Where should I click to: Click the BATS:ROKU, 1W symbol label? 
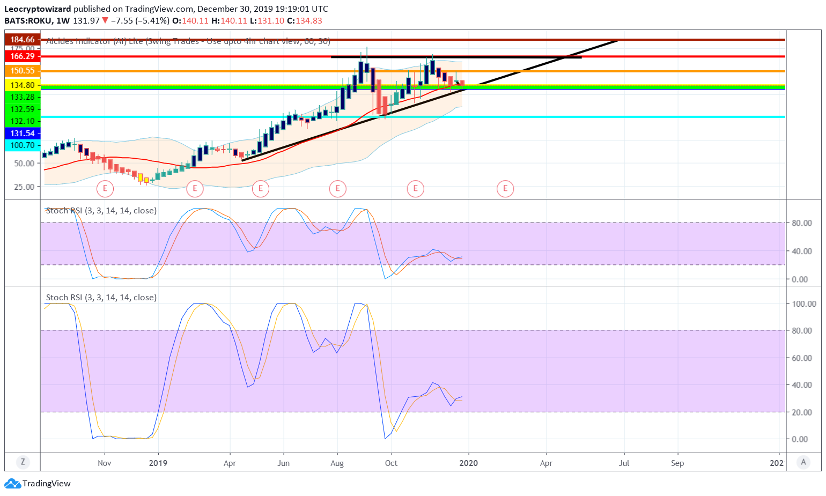tap(37, 21)
